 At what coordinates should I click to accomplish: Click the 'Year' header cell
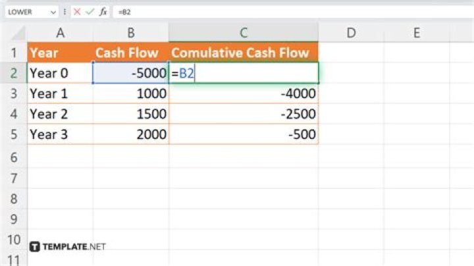(60, 53)
